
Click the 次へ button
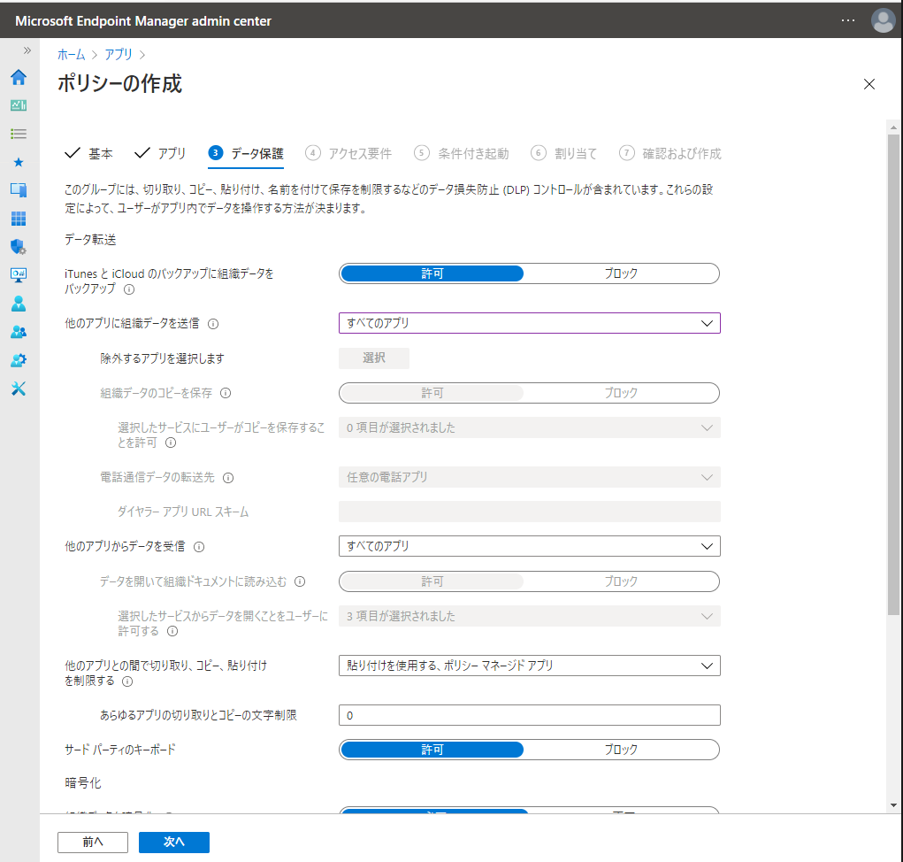[174, 842]
